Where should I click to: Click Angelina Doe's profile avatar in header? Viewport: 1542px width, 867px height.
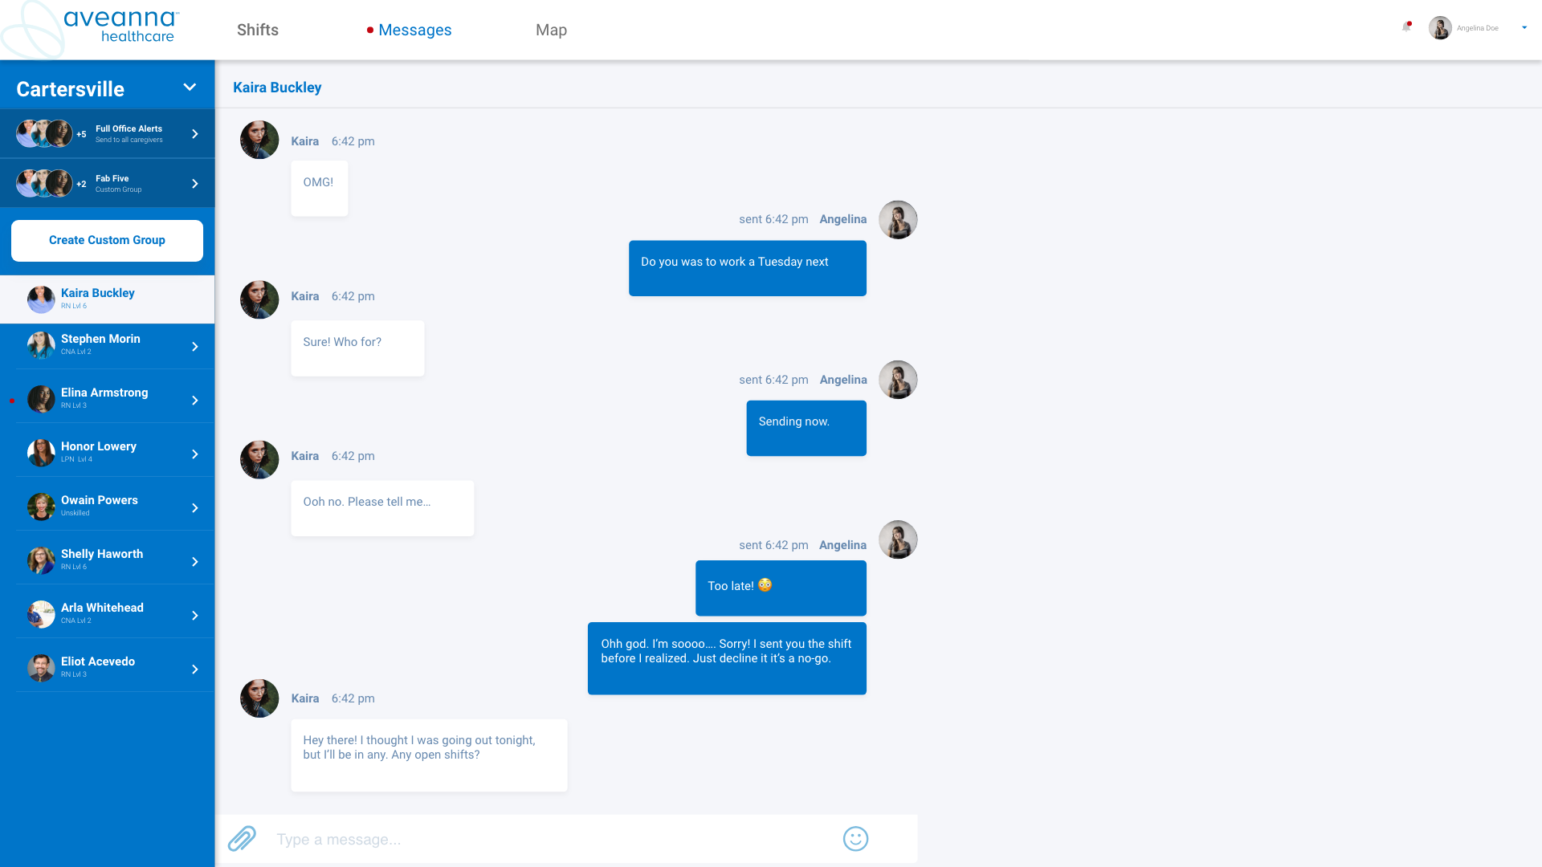(1439, 28)
